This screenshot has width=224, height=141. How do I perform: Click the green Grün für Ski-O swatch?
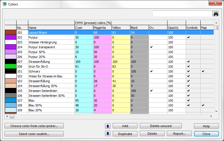point(11,67)
